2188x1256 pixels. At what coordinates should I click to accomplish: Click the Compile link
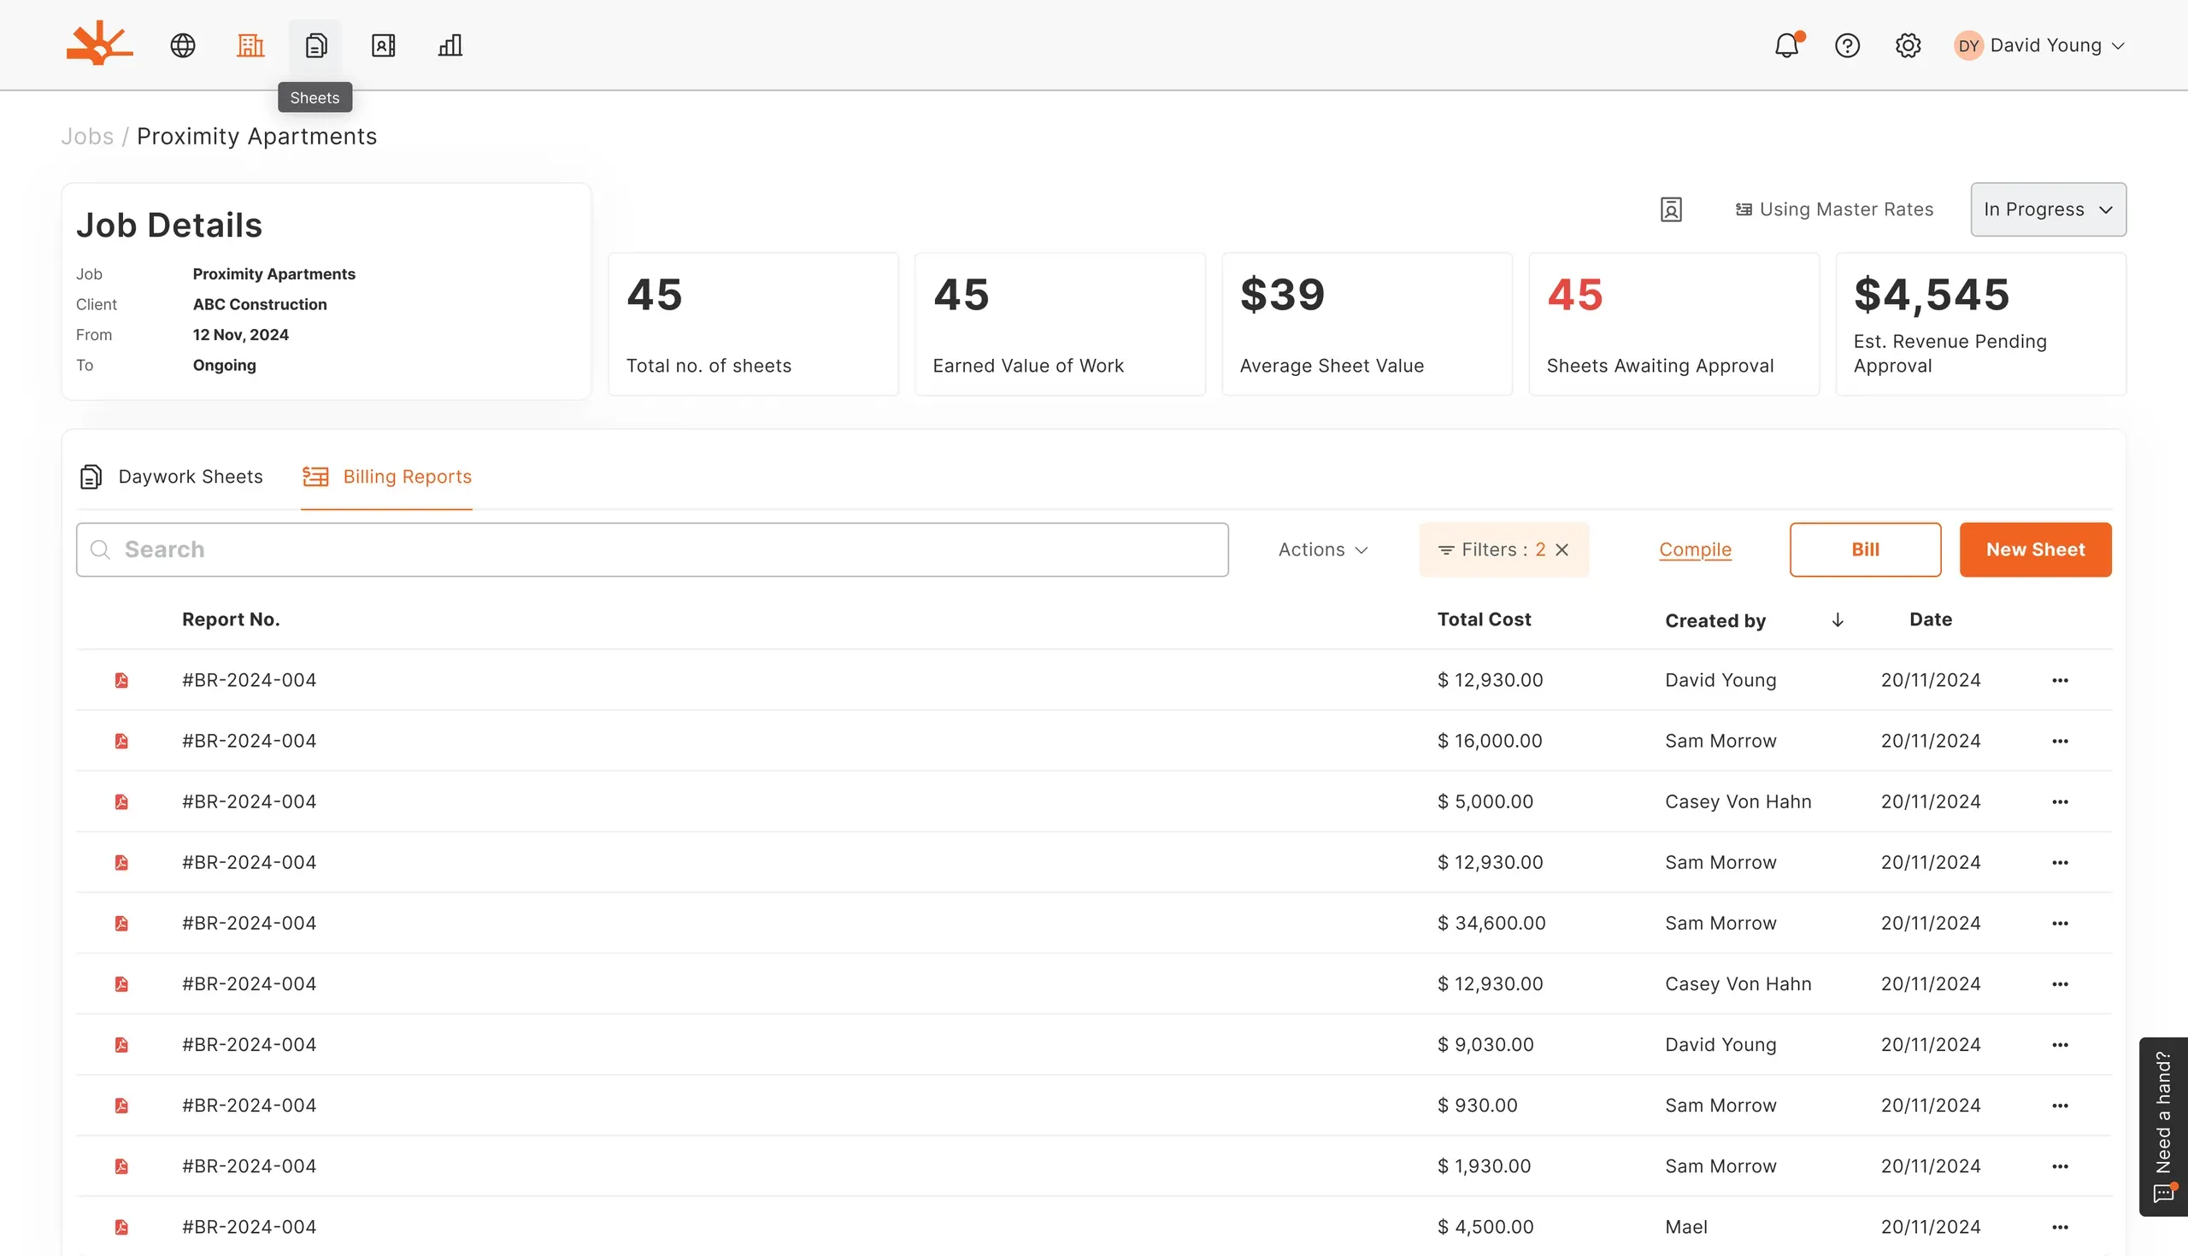[1696, 549]
